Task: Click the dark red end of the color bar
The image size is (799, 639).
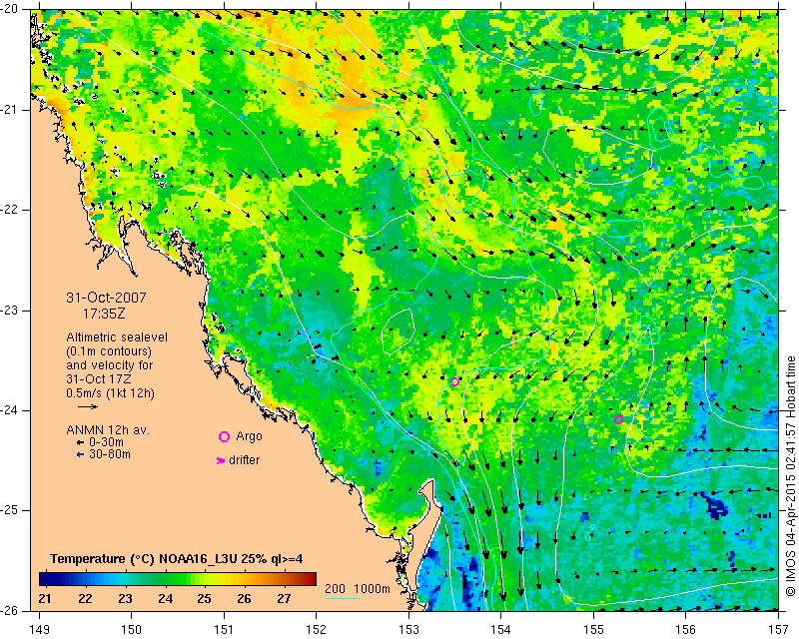Action: [x=310, y=579]
